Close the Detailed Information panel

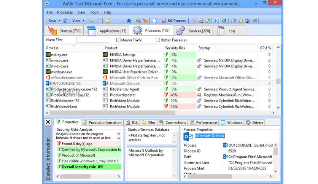[48, 122]
